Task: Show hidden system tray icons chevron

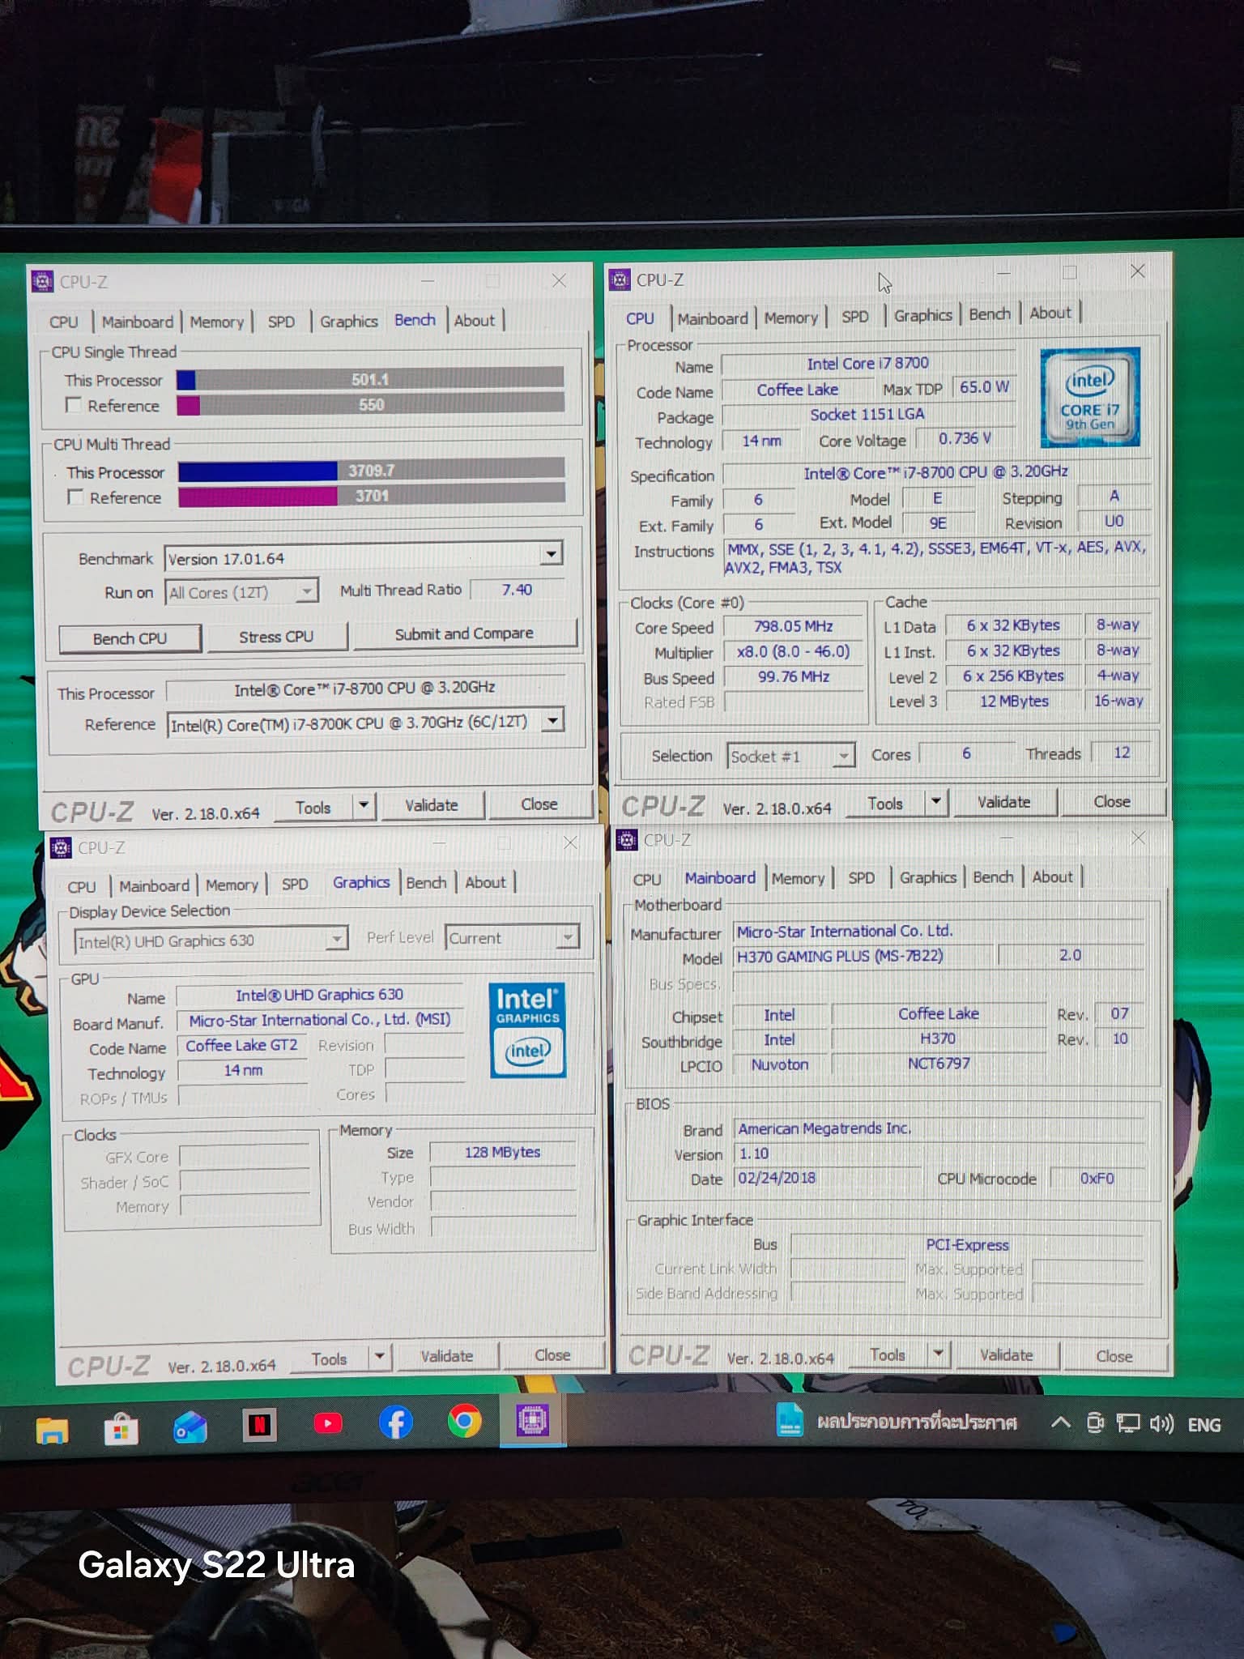Action: (x=1060, y=1423)
